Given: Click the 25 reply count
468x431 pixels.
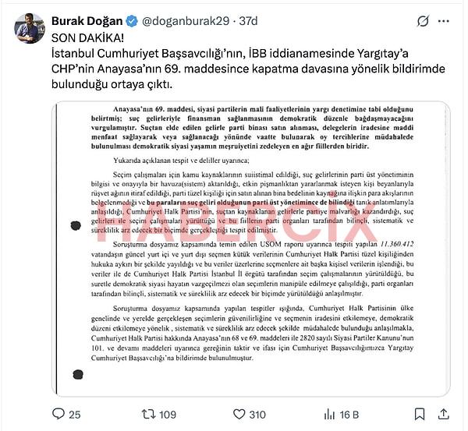Looking at the screenshot, I should pyautogui.click(x=75, y=415).
